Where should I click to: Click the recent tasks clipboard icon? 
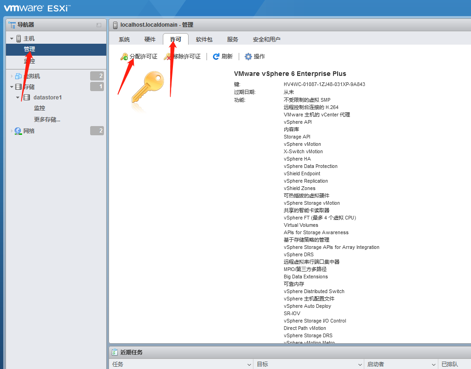click(115, 352)
